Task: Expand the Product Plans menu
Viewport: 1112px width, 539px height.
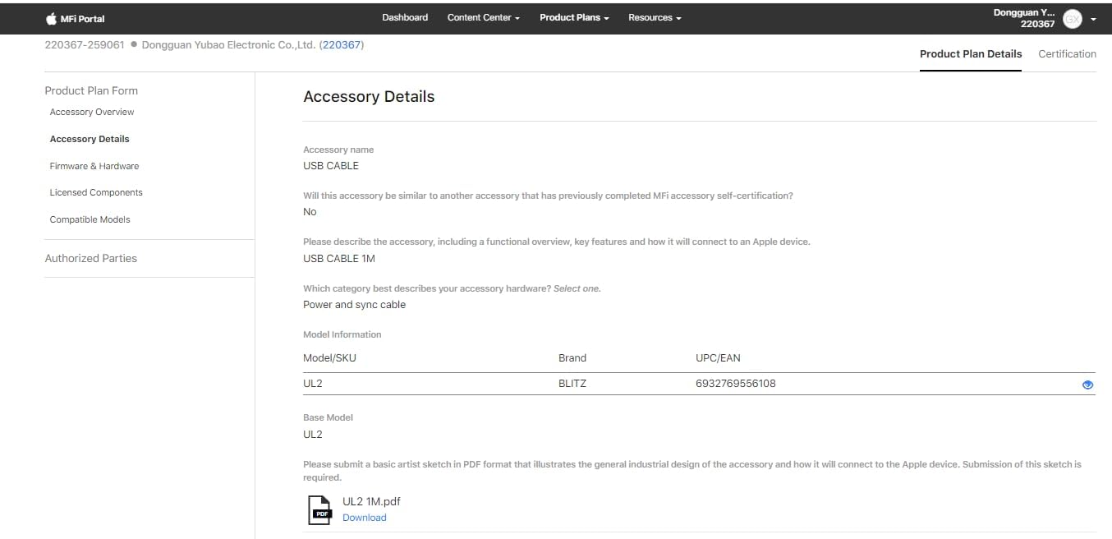Action: (x=573, y=17)
